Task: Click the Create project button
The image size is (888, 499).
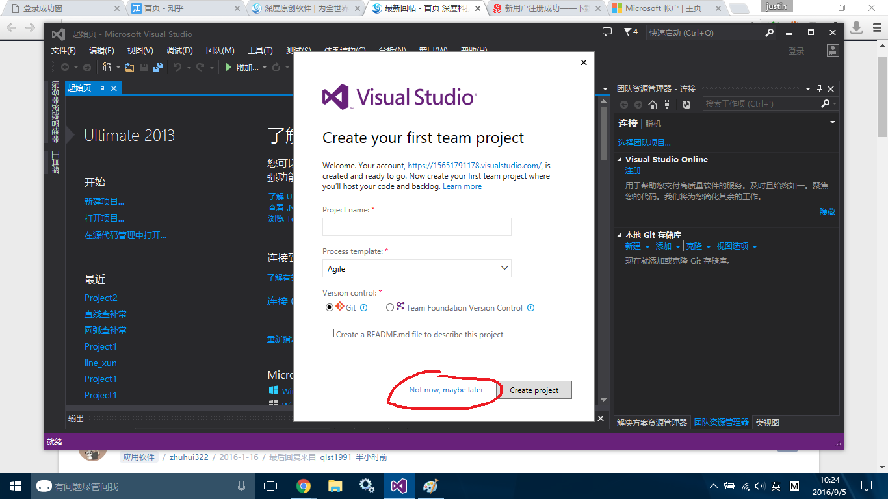Action: point(534,390)
